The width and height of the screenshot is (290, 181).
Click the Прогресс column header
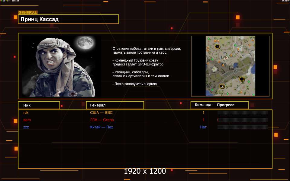pyautogui.click(x=226, y=105)
